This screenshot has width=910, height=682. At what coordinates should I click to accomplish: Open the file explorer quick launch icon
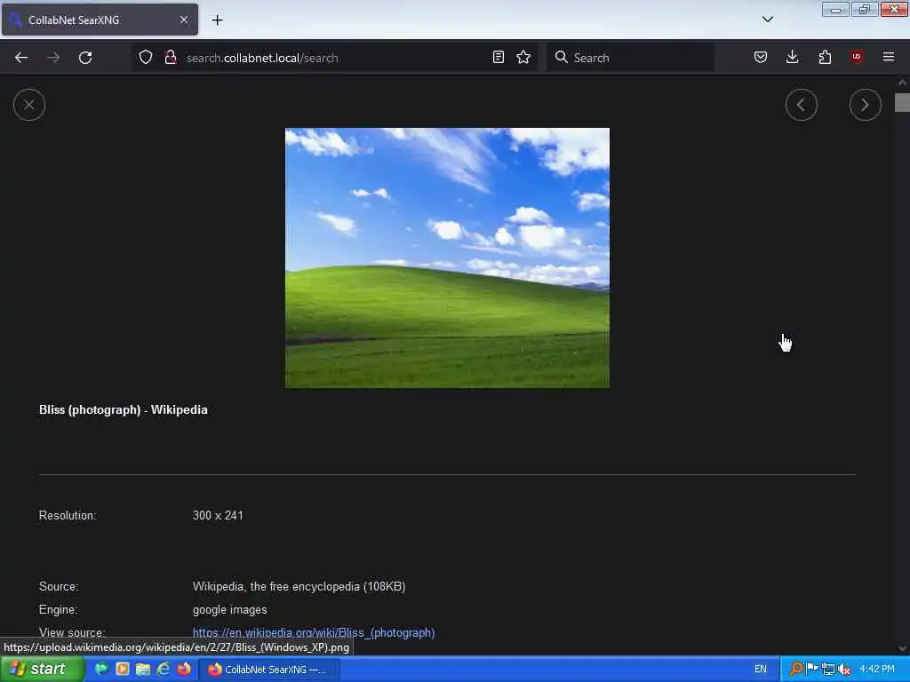tap(142, 669)
